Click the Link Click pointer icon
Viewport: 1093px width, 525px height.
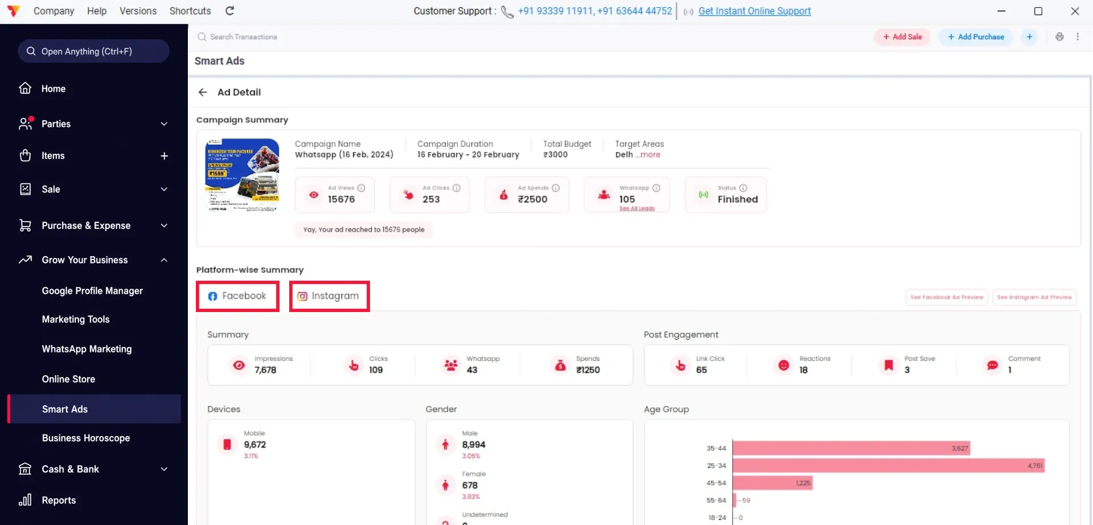pos(680,365)
